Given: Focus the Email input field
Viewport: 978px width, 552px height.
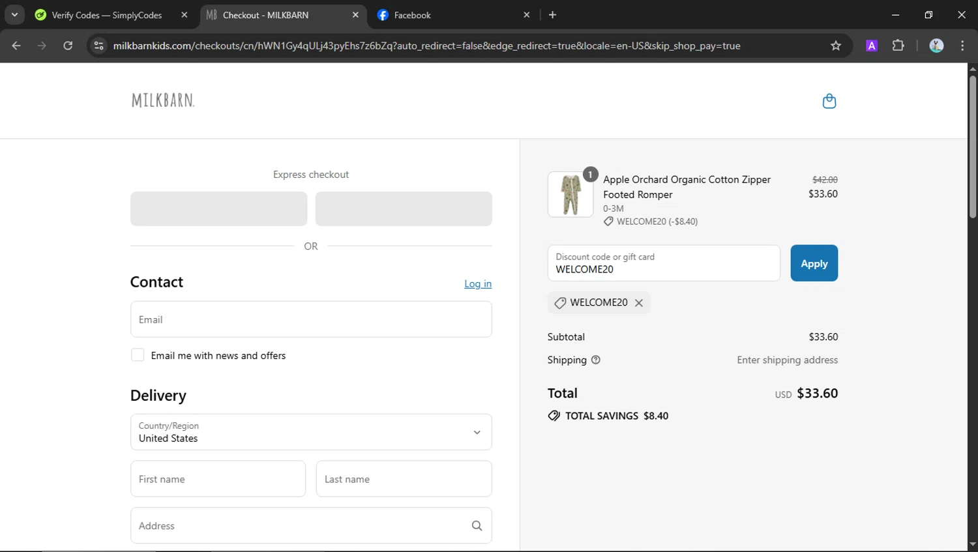Looking at the screenshot, I should click(x=311, y=319).
